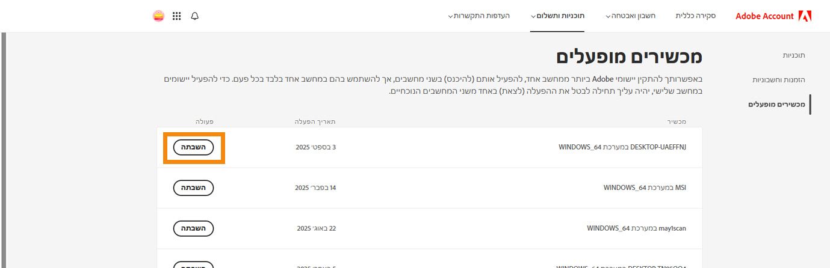Open the notifications bell
The height and width of the screenshot is (268, 830).
[194, 16]
